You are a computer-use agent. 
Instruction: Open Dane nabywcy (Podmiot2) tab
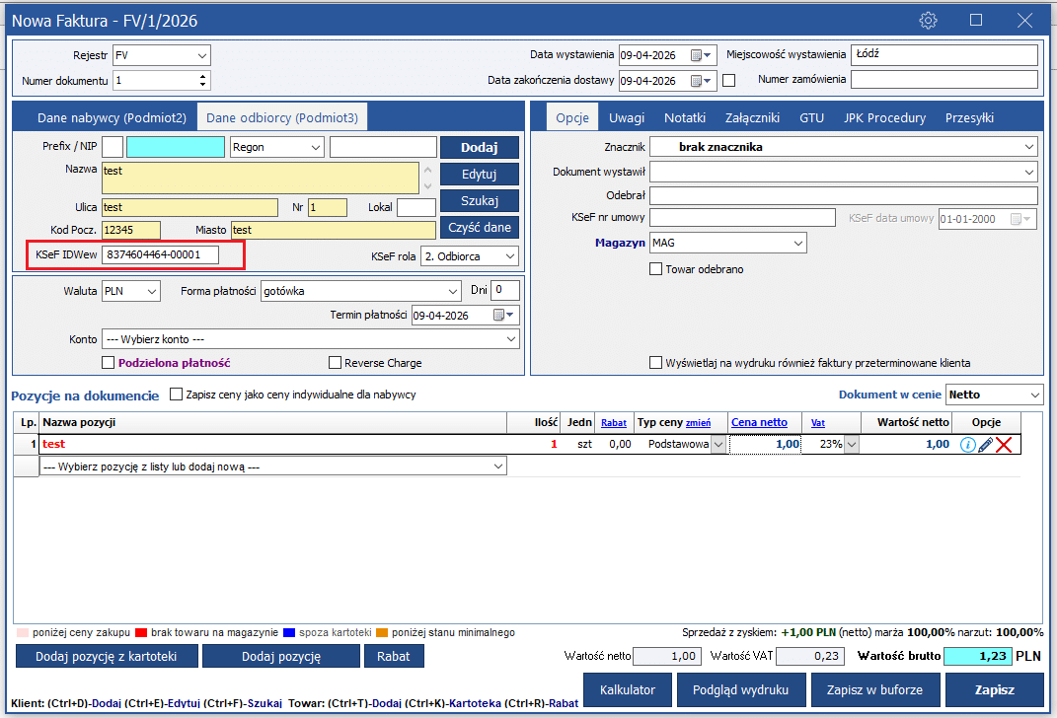point(112,117)
